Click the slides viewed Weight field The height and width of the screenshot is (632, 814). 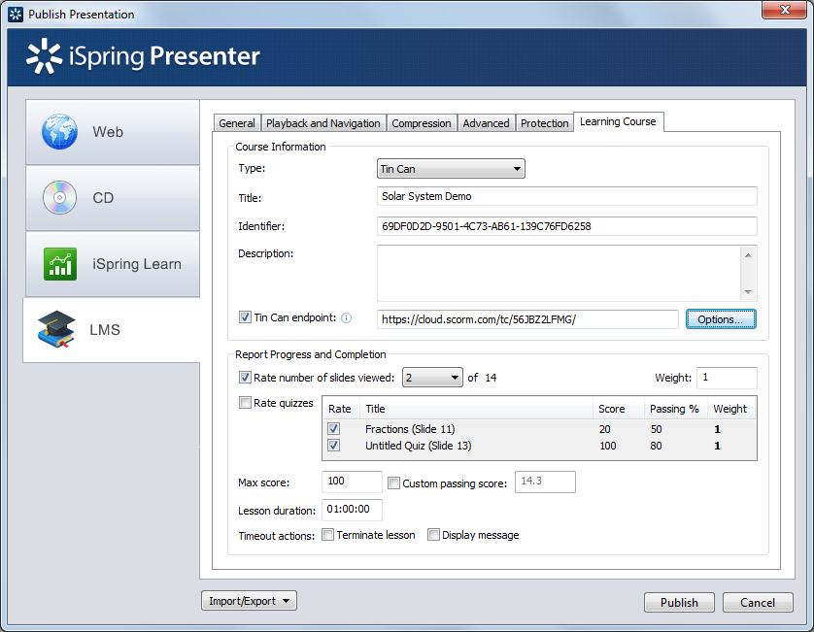click(x=727, y=378)
